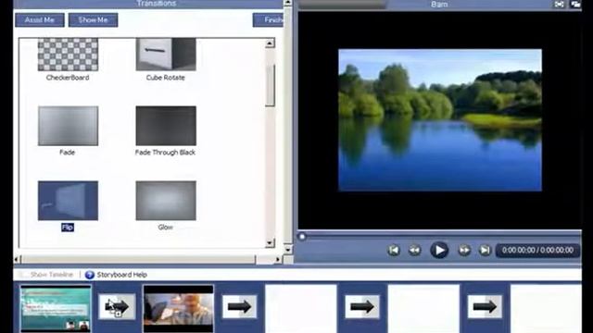Select the second storyboard clip with the face
The width and height of the screenshot is (593, 333).
[x=179, y=308]
